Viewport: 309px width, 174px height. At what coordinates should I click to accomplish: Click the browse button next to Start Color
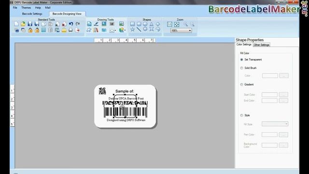pyautogui.click(x=283, y=95)
